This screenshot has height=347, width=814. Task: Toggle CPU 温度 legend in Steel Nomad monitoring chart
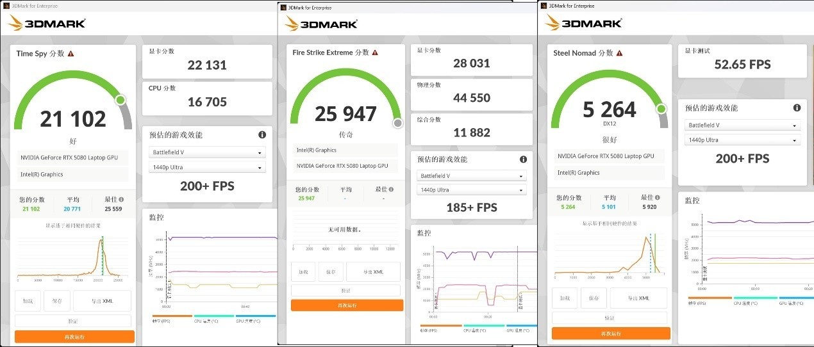[x=755, y=300]
